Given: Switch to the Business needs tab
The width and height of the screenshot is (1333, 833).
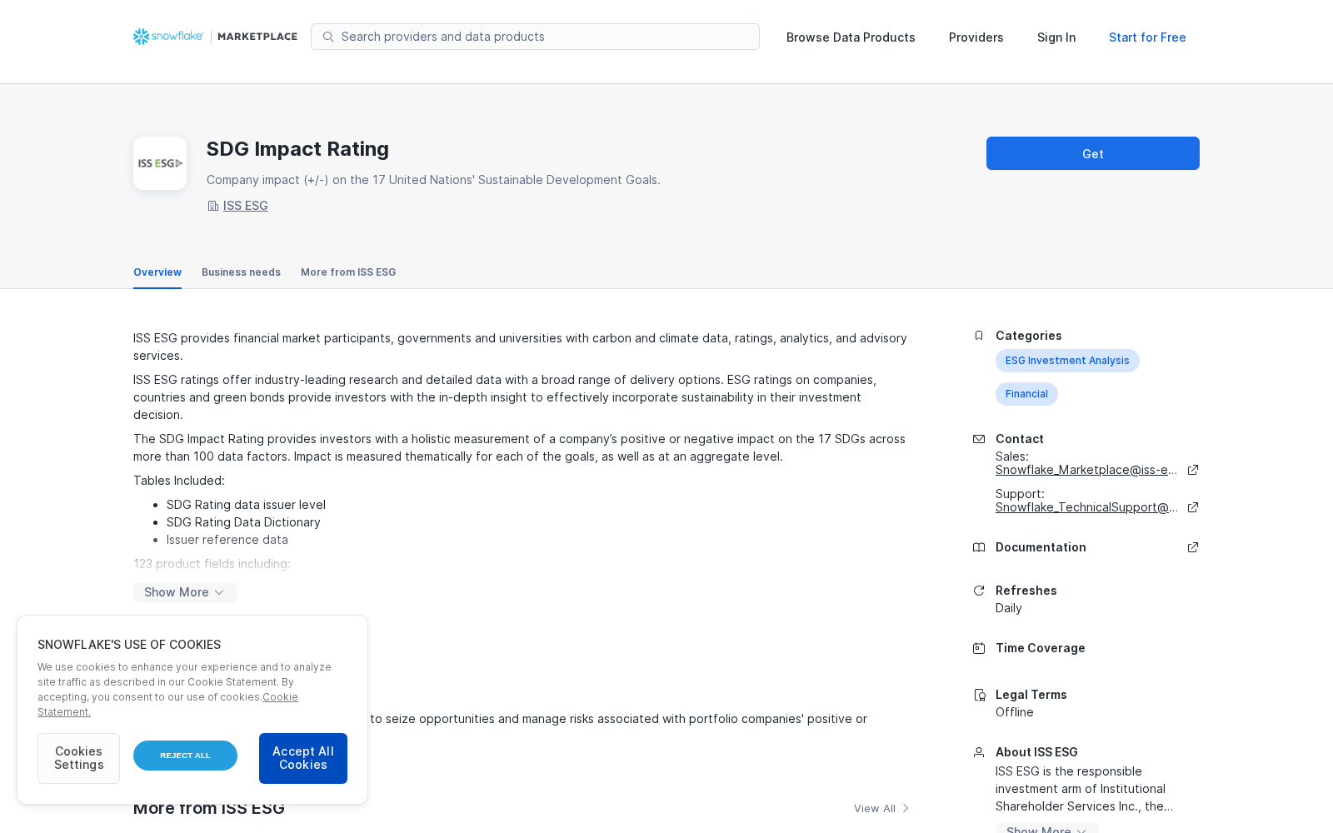Looking at the screenshot, I should pos(241,272).
